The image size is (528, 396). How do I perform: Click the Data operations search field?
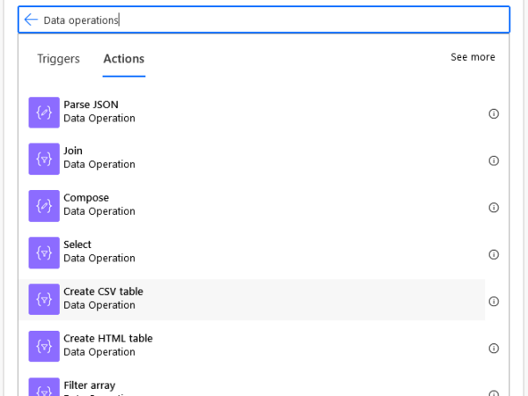coord(264,19)
